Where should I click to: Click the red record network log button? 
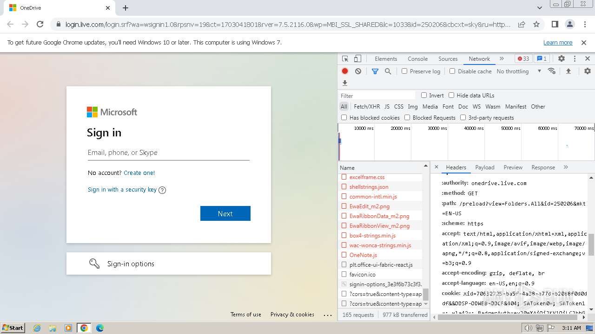tap(345, 71)
